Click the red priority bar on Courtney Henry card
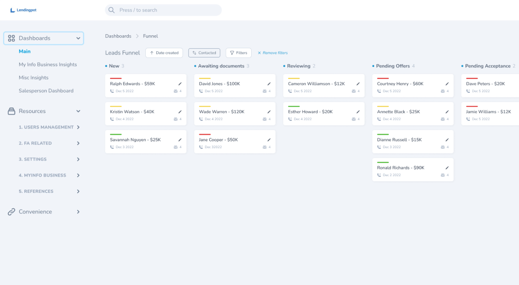 coord(383,78)
